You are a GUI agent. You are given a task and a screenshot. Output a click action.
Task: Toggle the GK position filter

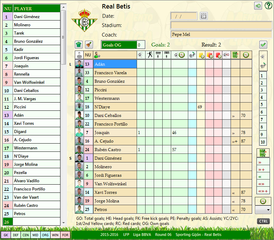click(6, 235)
